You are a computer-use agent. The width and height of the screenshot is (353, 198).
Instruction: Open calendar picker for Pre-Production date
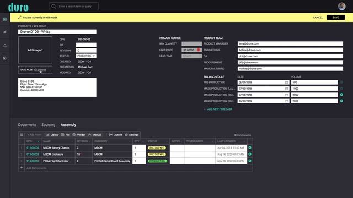[x=287, y=82]
